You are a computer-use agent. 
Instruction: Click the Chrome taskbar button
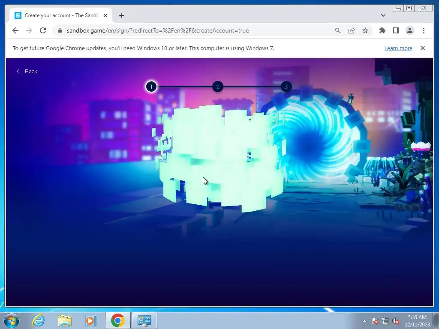tap(117, 320)
